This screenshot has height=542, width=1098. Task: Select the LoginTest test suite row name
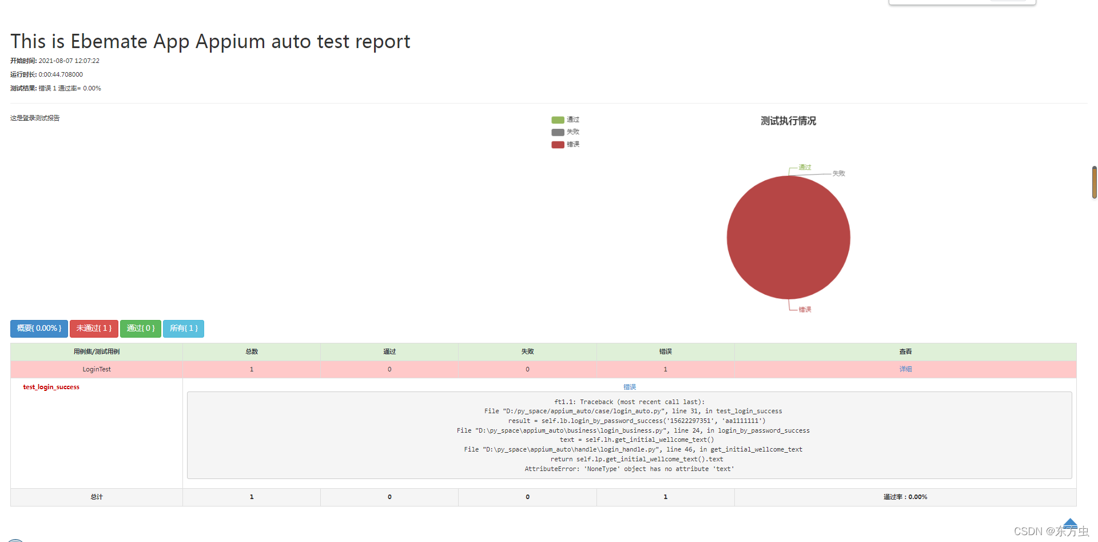pos(97,369)
